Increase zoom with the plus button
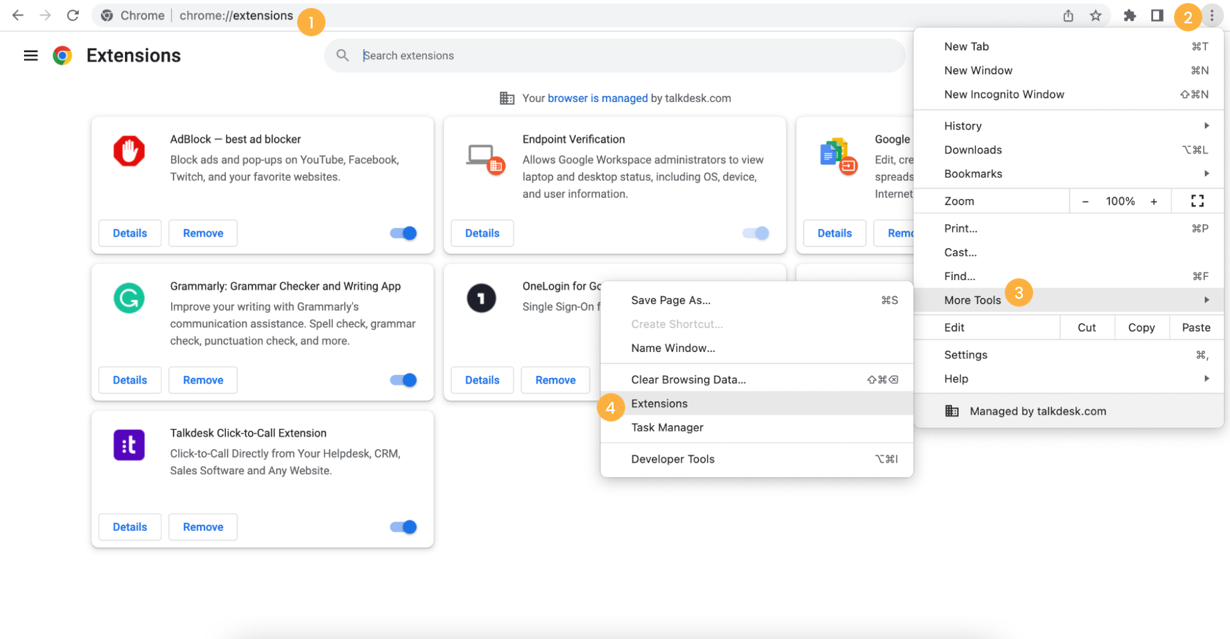 pyautogui.click(x=1154, y=202)
